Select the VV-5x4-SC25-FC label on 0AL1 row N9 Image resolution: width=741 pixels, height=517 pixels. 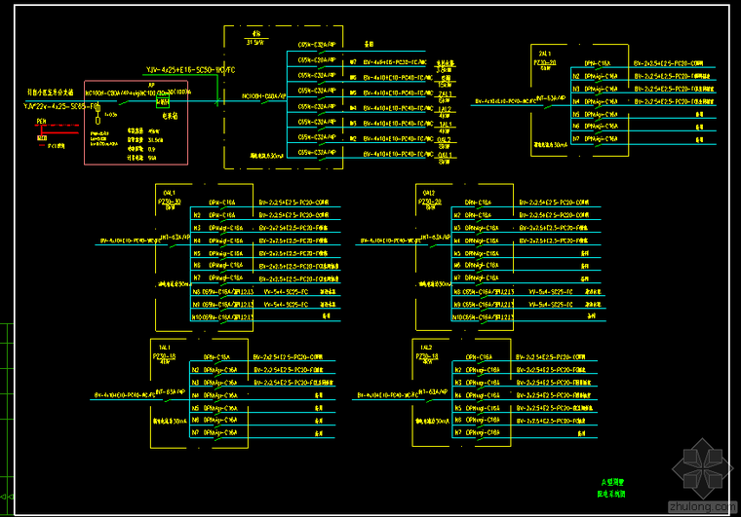click(x=286, y=304)
